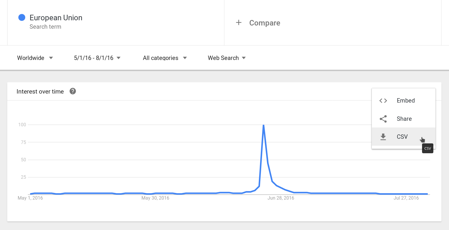Image resolution: width=449 pixels, height=230 pixels.
Task: Click the plus icon beside Compare
Action: click(239, 23)
